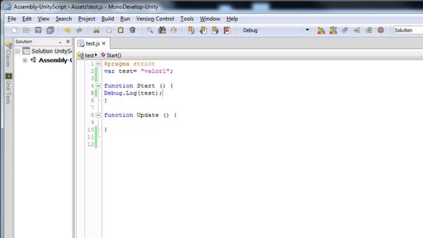Open the Help menu
The height and width of the screenshot is (238, 423).
[x=232, y=19]
